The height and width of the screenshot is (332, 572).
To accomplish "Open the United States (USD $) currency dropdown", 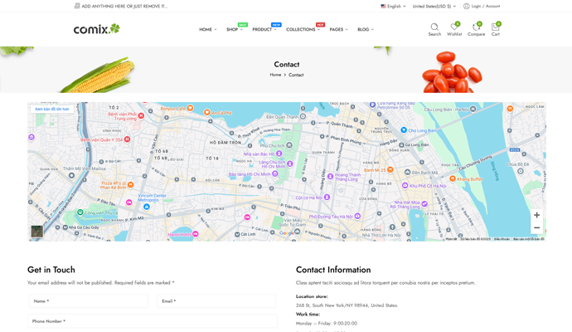I will pos(434,6).
